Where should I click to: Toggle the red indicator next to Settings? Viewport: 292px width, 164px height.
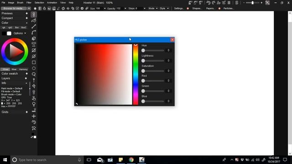click(x=188, y=8)
